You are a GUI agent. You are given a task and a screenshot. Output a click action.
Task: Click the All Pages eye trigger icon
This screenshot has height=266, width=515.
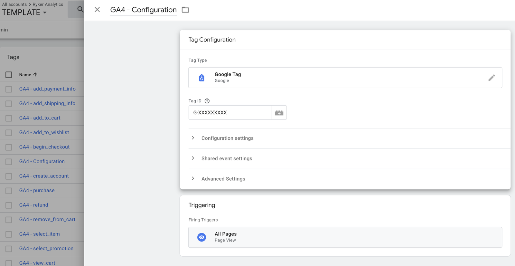coord(201,237)
